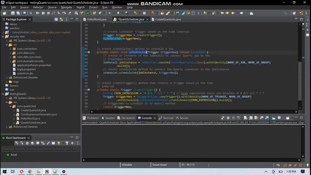
Task: Click Task View icon in Windows taskbar
Action: pos(13,172)
